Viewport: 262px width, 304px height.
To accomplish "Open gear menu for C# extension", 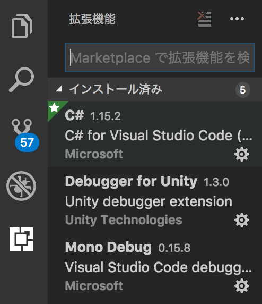I will tap(242, 154).
